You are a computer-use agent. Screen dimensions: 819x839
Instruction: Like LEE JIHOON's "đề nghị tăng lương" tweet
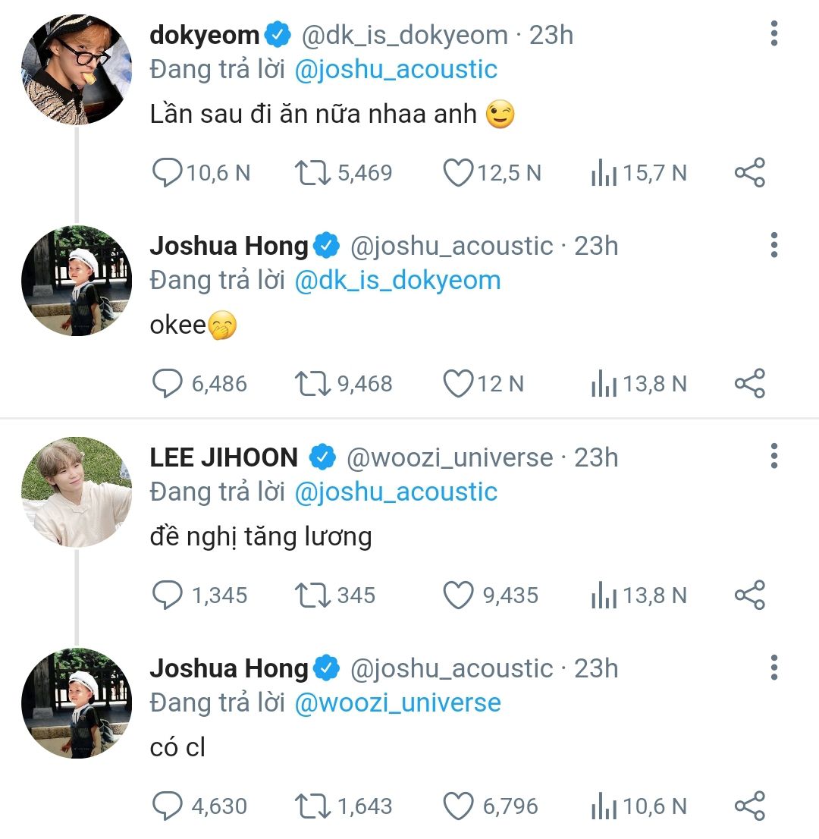click(458, 595)
